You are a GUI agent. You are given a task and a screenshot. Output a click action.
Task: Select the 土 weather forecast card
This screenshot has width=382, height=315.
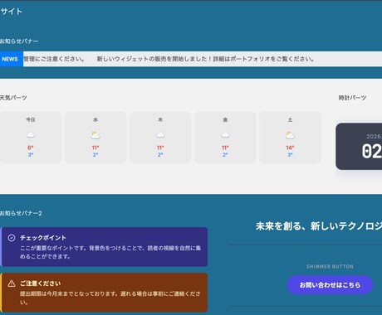click(290, 137)
